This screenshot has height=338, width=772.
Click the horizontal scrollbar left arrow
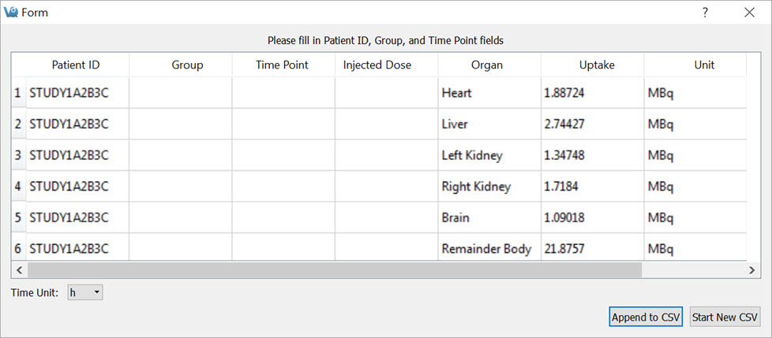pyautogui.click(x=17, y=269)
